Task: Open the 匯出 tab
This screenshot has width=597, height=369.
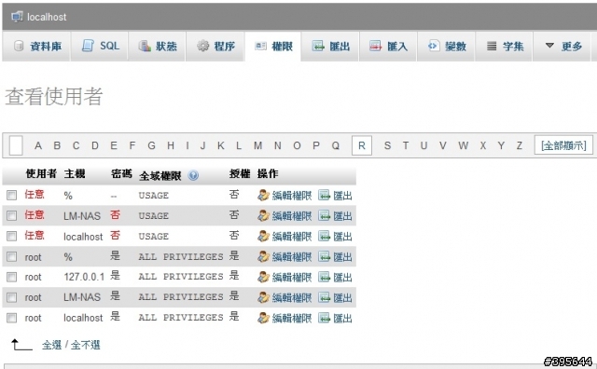Action: click(330, 47)
